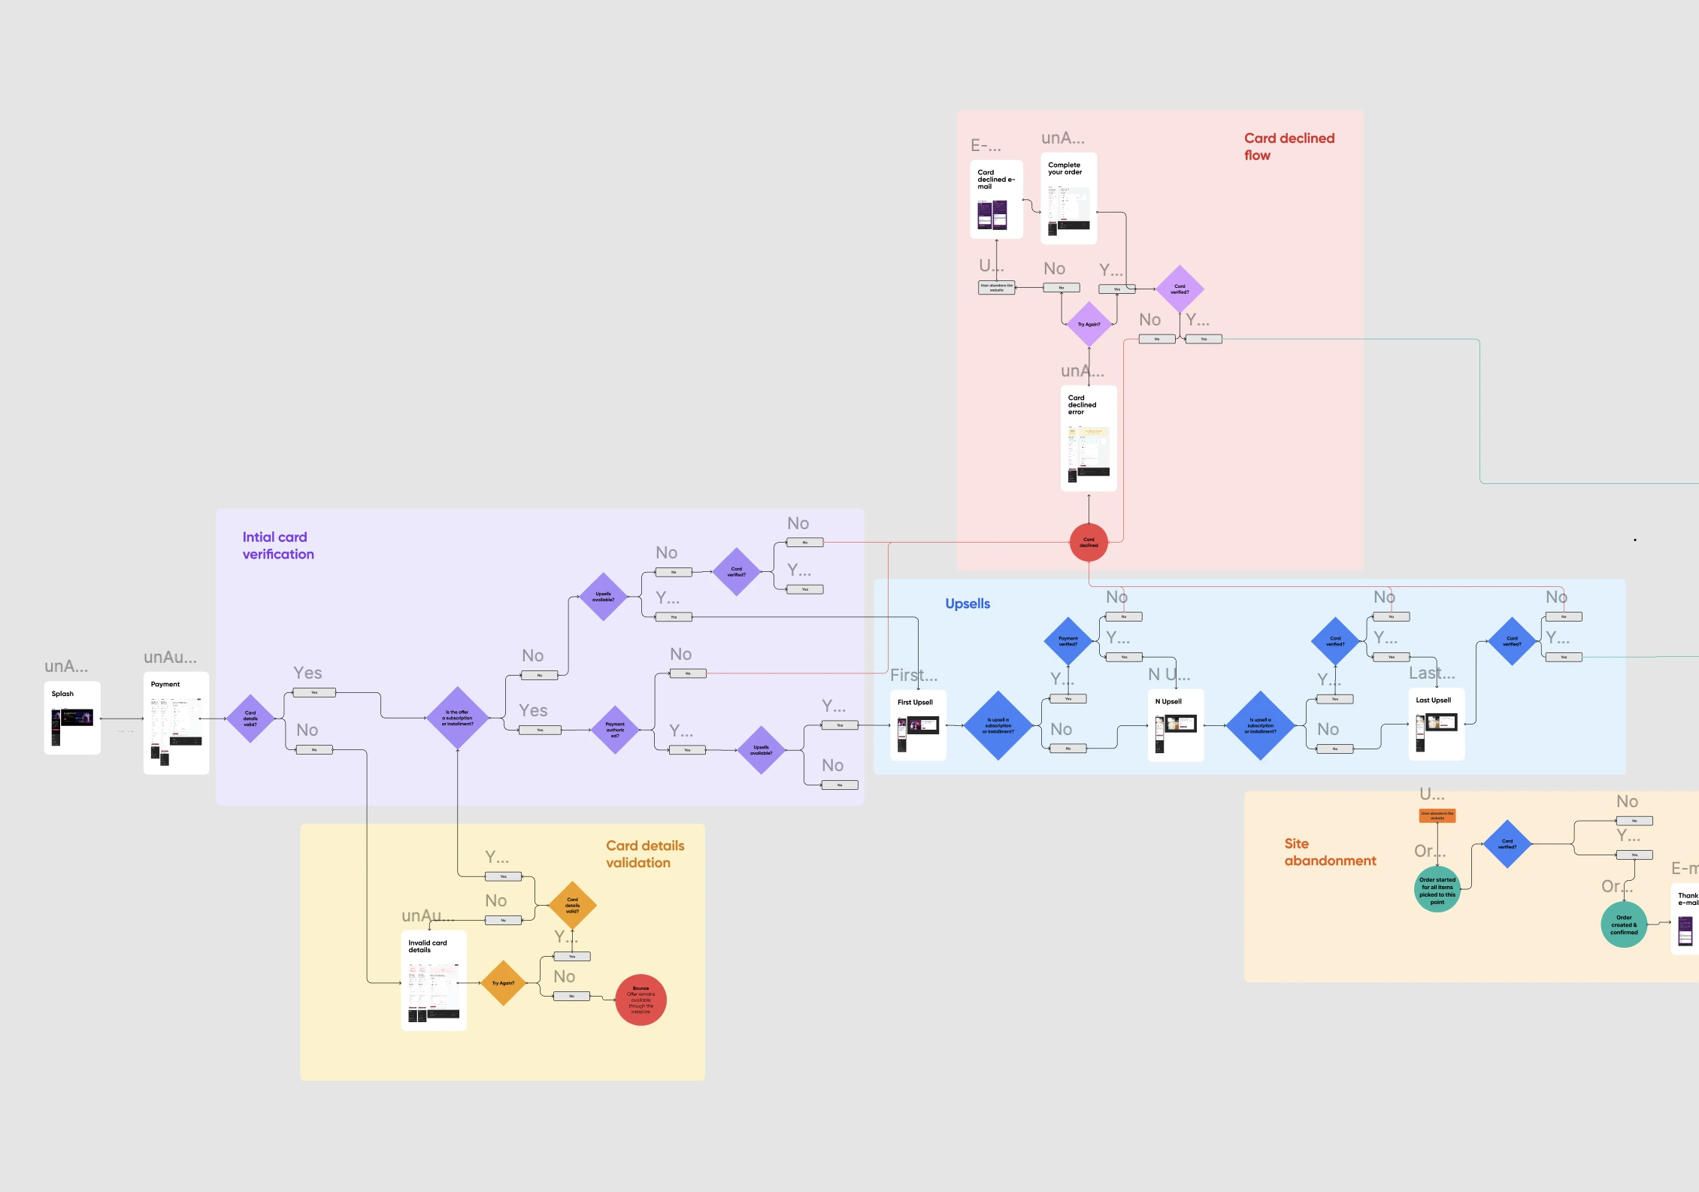
Task: Click the offer subscription or installment purple diamond
Action: coord(457,718)
